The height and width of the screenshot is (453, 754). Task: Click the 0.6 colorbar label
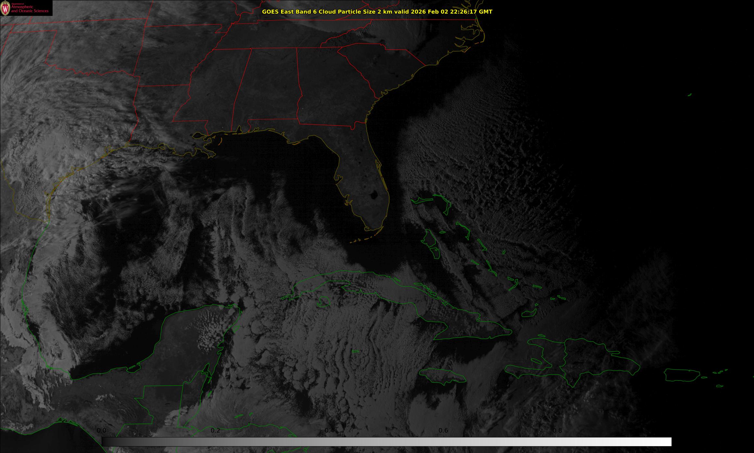point(443,431)
